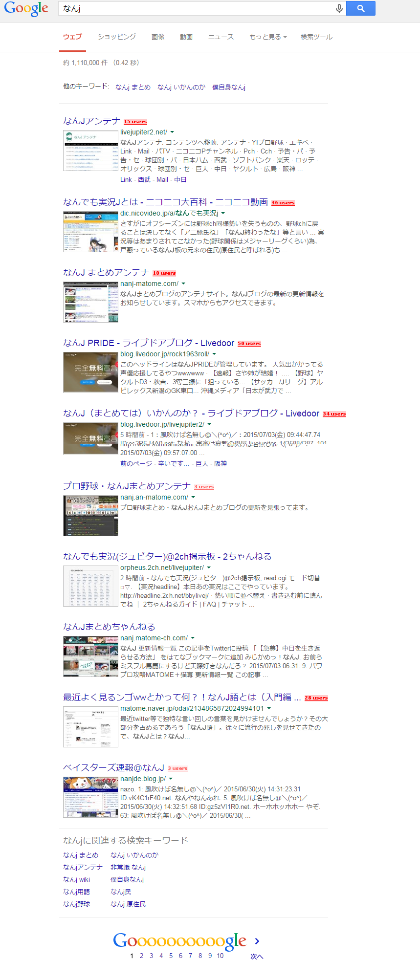Go to results page 10

pos(220,956)
